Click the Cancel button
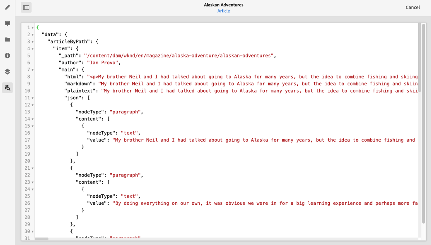 (413, 7)
